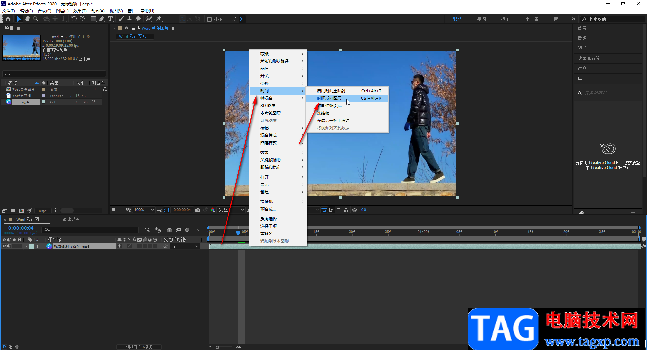Mute audio of 视频素材 layer
The height and width of the screenshot is (350, 647).
coord(9,246)
